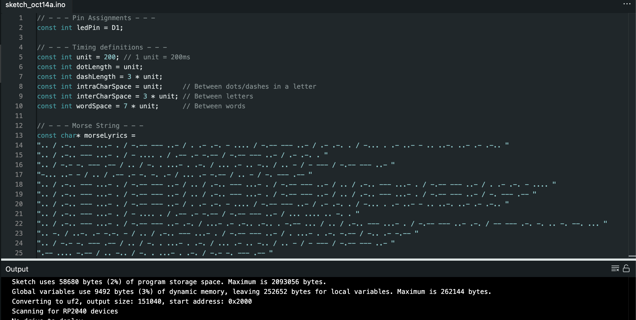Click line number 25 in gutter
The width and height of the screenshot is (636, 320).
(19, 253)
